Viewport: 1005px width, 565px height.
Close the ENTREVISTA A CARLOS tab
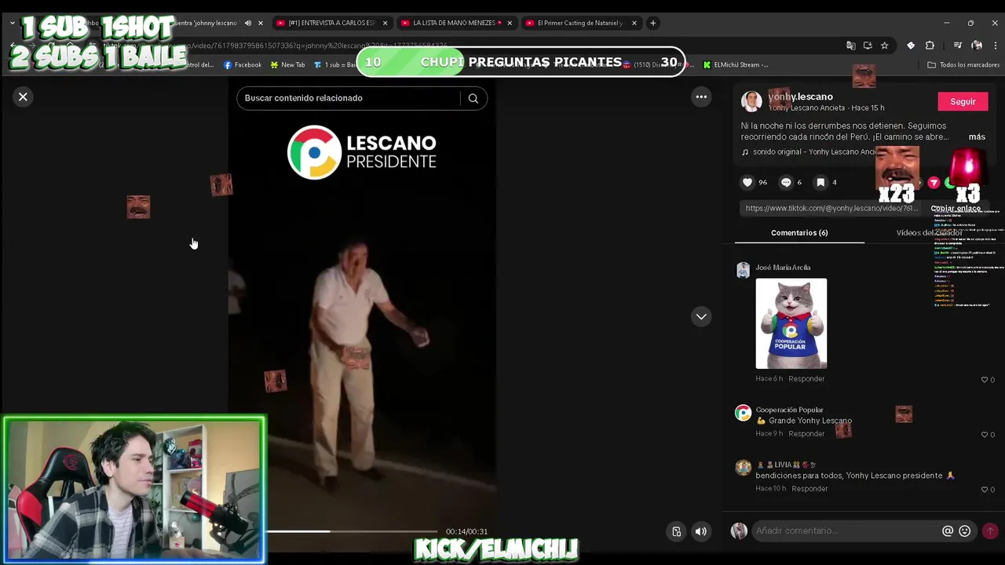385,23
